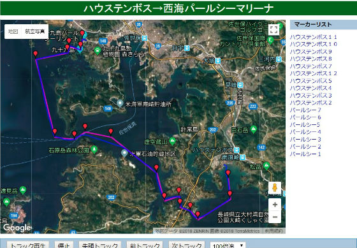Open ハウステンボス１１ marker link
357x248 pixels.
[313, 37]
